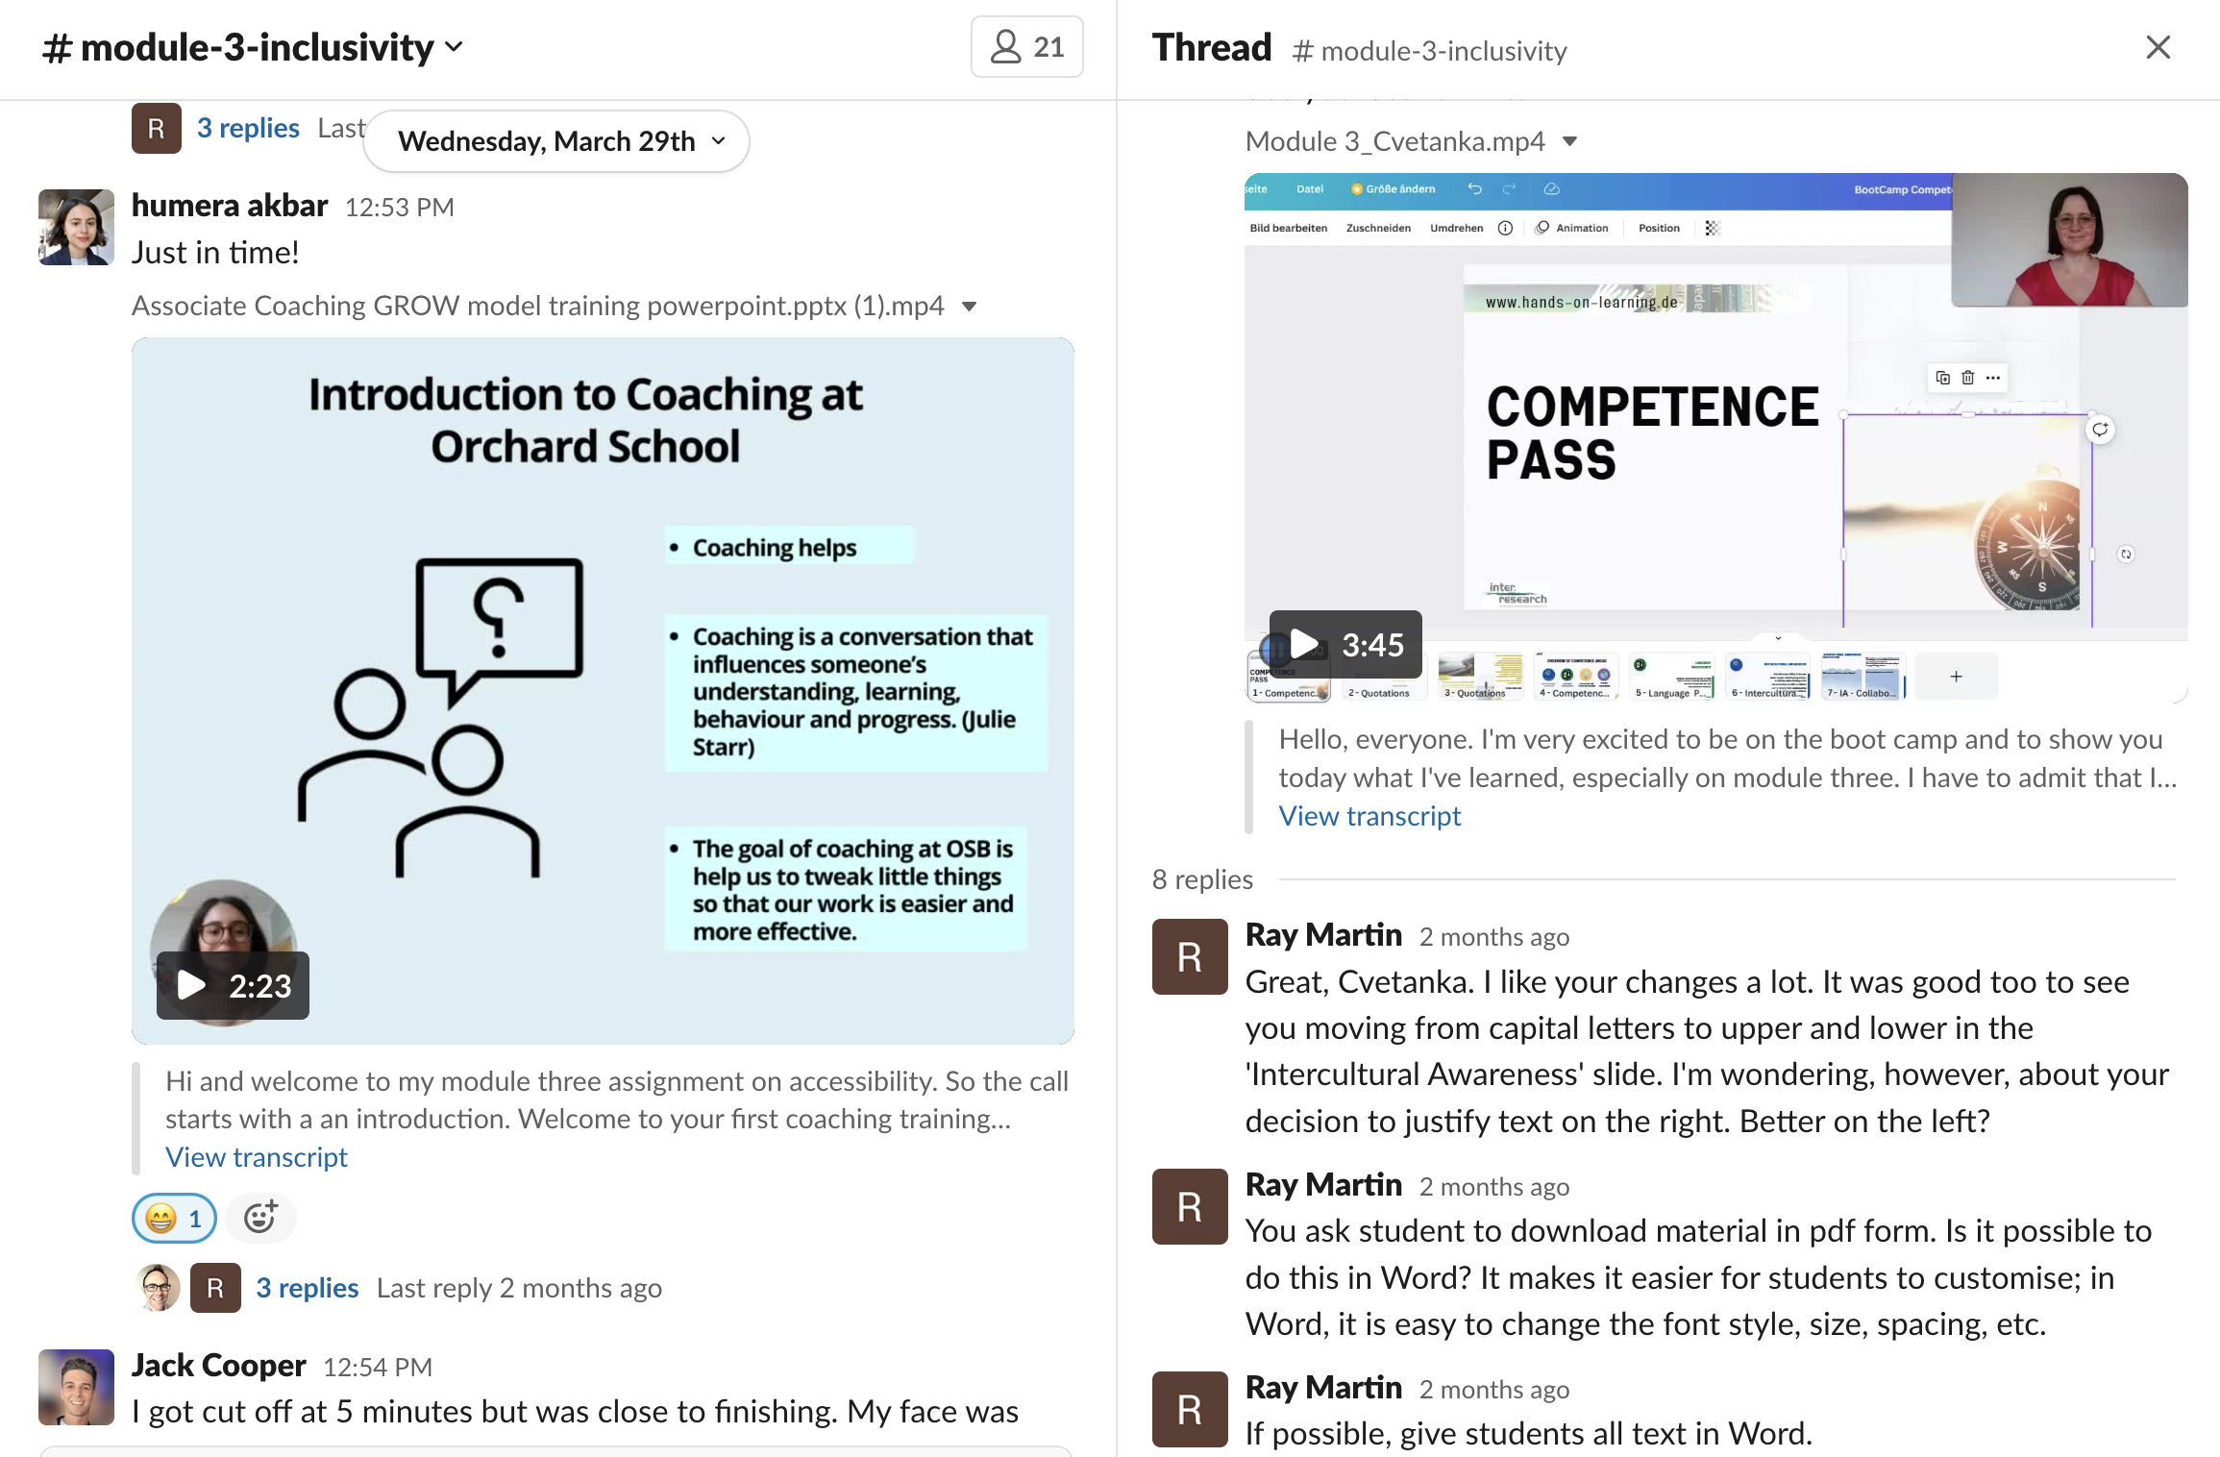Click the '2 months ago' timestamp on the first Ray Martin reply
The width and height of the screenshot is (2220, 1457).
click(x=1494, y=937)
